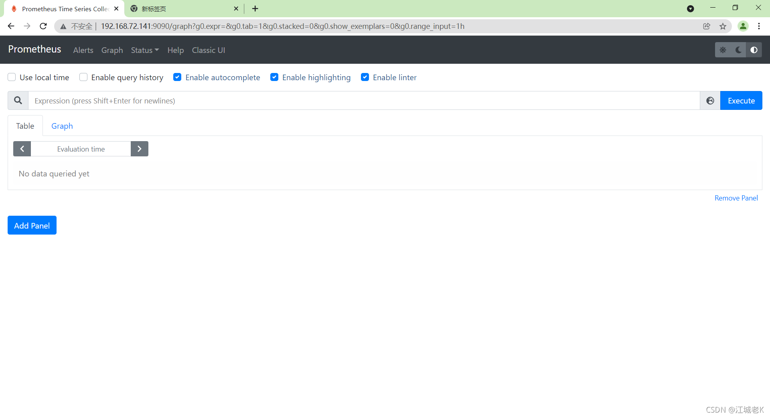Click the not-secure warning triangle icon
This screenshot has height=417, width=770.
(63, 26)
